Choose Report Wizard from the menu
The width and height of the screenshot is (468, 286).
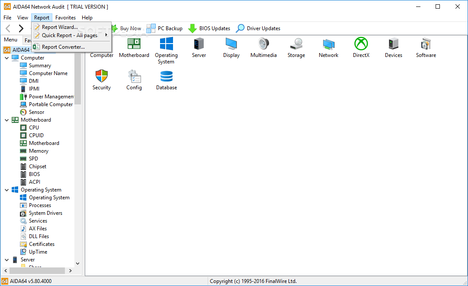(71, 27)
